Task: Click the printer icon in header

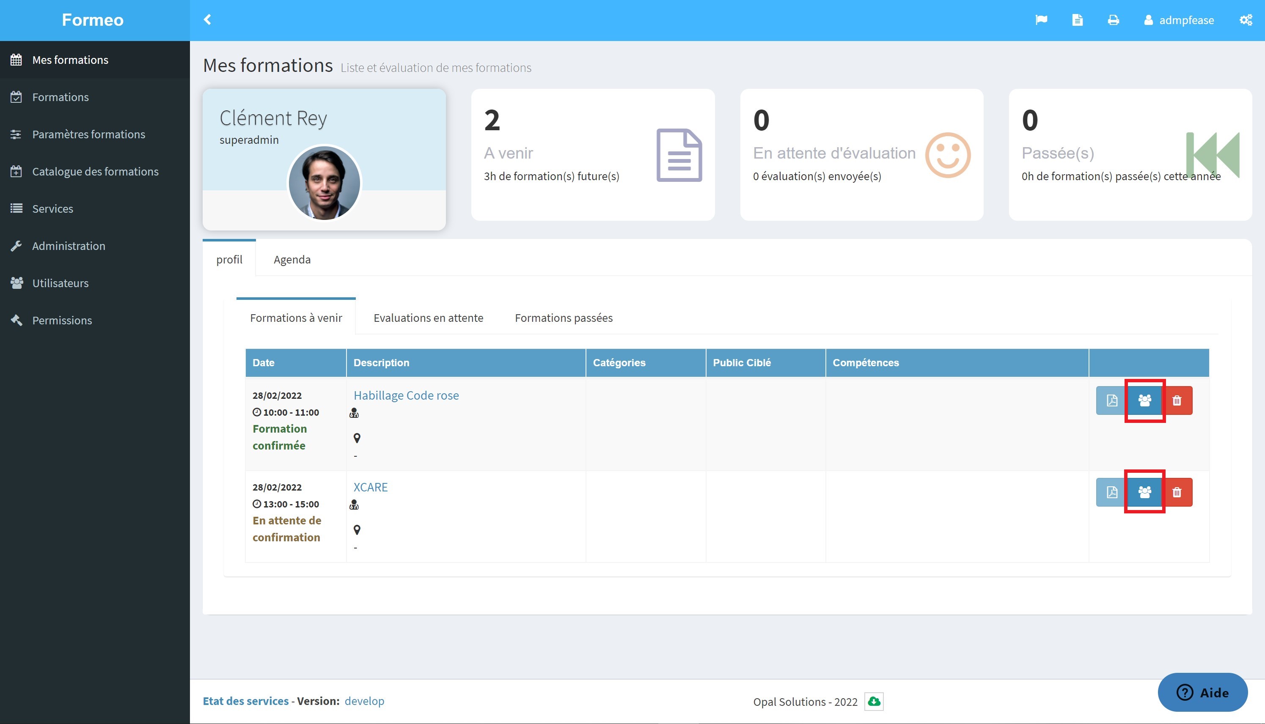Action: pos(1113,20)
